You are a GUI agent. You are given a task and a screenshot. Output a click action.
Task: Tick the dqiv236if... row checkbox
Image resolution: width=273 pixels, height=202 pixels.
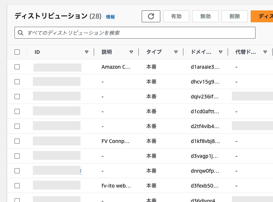click(17, 97)
